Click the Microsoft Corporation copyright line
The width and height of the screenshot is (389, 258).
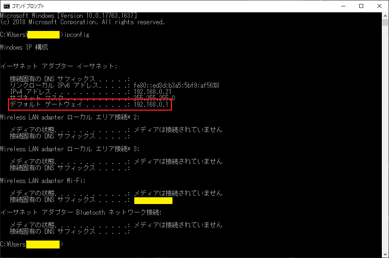pos(82,22)
